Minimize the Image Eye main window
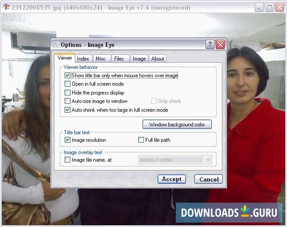 (259, 8)
